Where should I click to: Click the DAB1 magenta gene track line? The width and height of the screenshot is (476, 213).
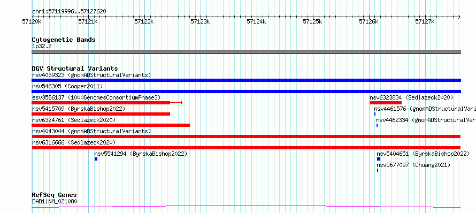(x=246, y=207)
